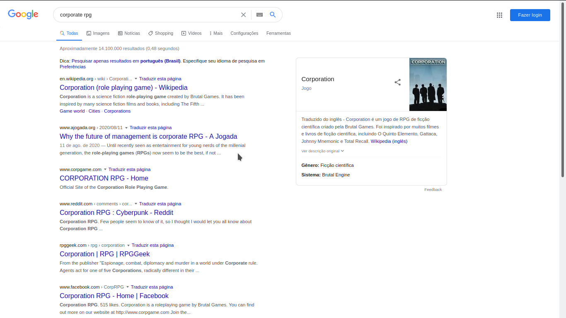
Task: Click Pesquisar apenas resultados em português link
Action: coord(126,61)
